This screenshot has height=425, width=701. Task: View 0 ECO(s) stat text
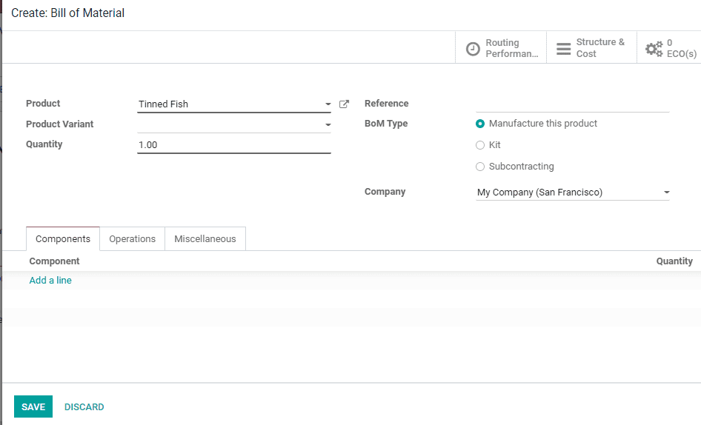(x=681, y=48)
